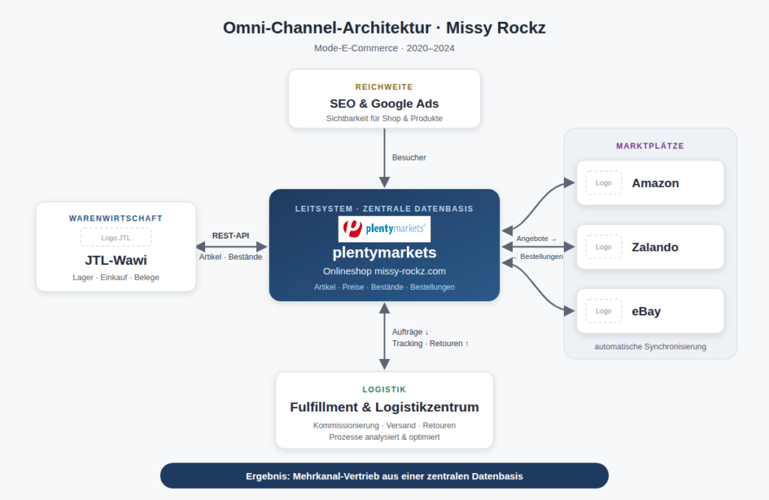The image size is (769, 500).
Task: Click the Zalando logo placeholder
Action: (603, 247)
